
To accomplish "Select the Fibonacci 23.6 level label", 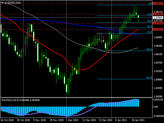I will (x=150, y=14).
